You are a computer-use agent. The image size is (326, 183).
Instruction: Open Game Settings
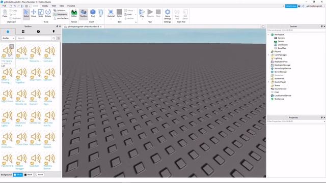(168, 14)
